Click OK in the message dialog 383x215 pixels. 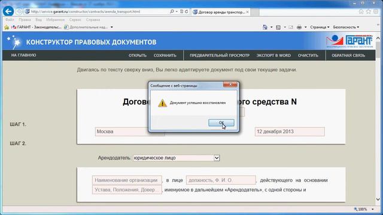pyautogui.click(x=221, y=122)
